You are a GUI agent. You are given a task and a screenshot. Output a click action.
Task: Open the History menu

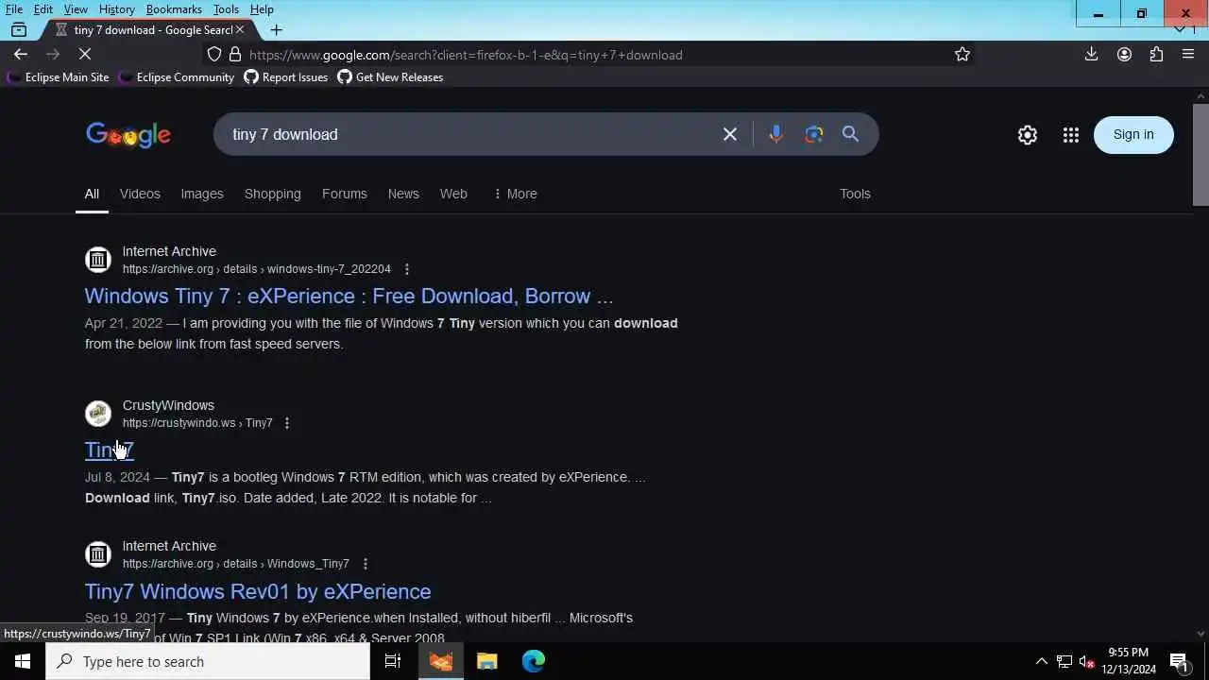pyautogui.click(x=116, y=9)
